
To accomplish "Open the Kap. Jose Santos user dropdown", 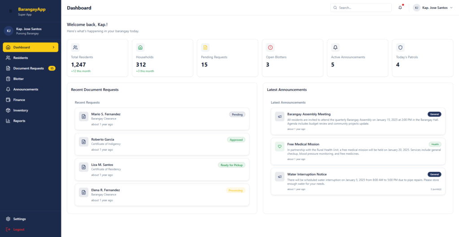I will pos(433,8).
